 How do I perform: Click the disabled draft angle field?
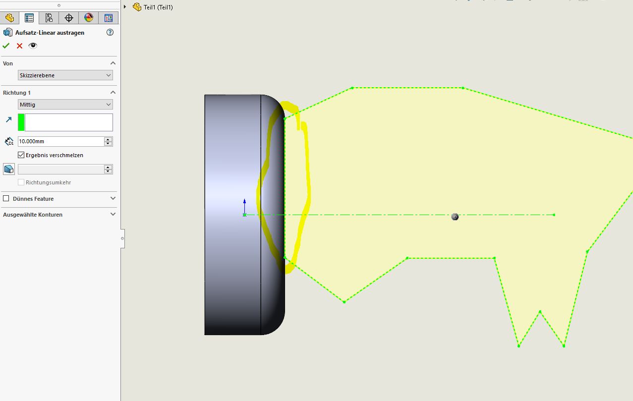(x=60, y=169)
